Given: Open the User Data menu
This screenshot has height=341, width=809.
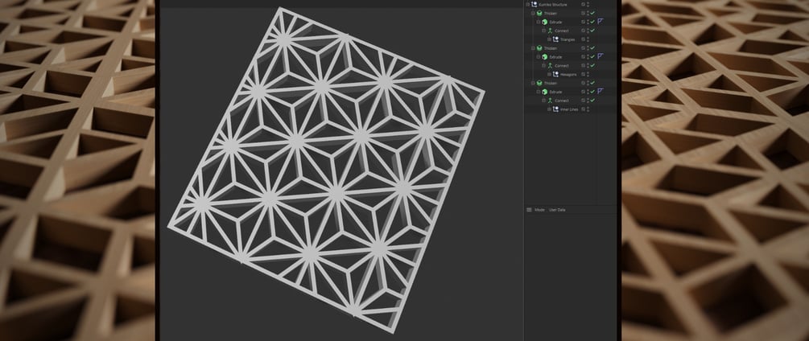Looking at the screenshot, I should [557, 210].
